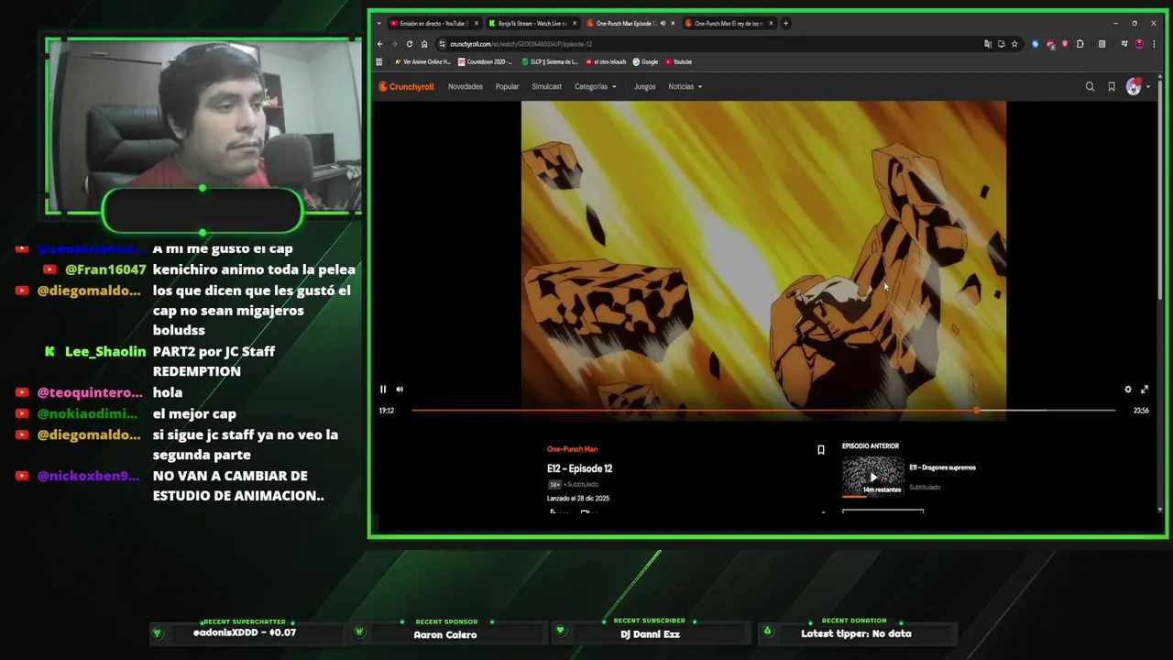The height and width of the screenshot is (660, 1173).
Task: Click the Latest tipper: No data label
Action: coord(856,633)
